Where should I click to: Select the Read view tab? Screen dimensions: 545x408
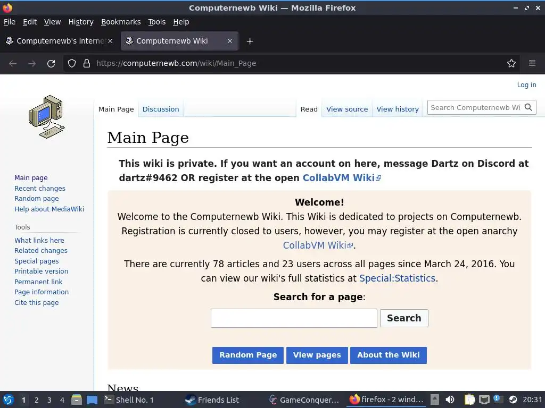(309, 109)
